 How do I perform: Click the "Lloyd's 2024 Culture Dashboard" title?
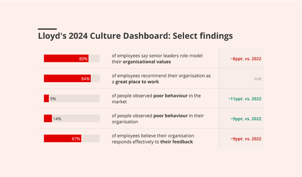[135, 36]
